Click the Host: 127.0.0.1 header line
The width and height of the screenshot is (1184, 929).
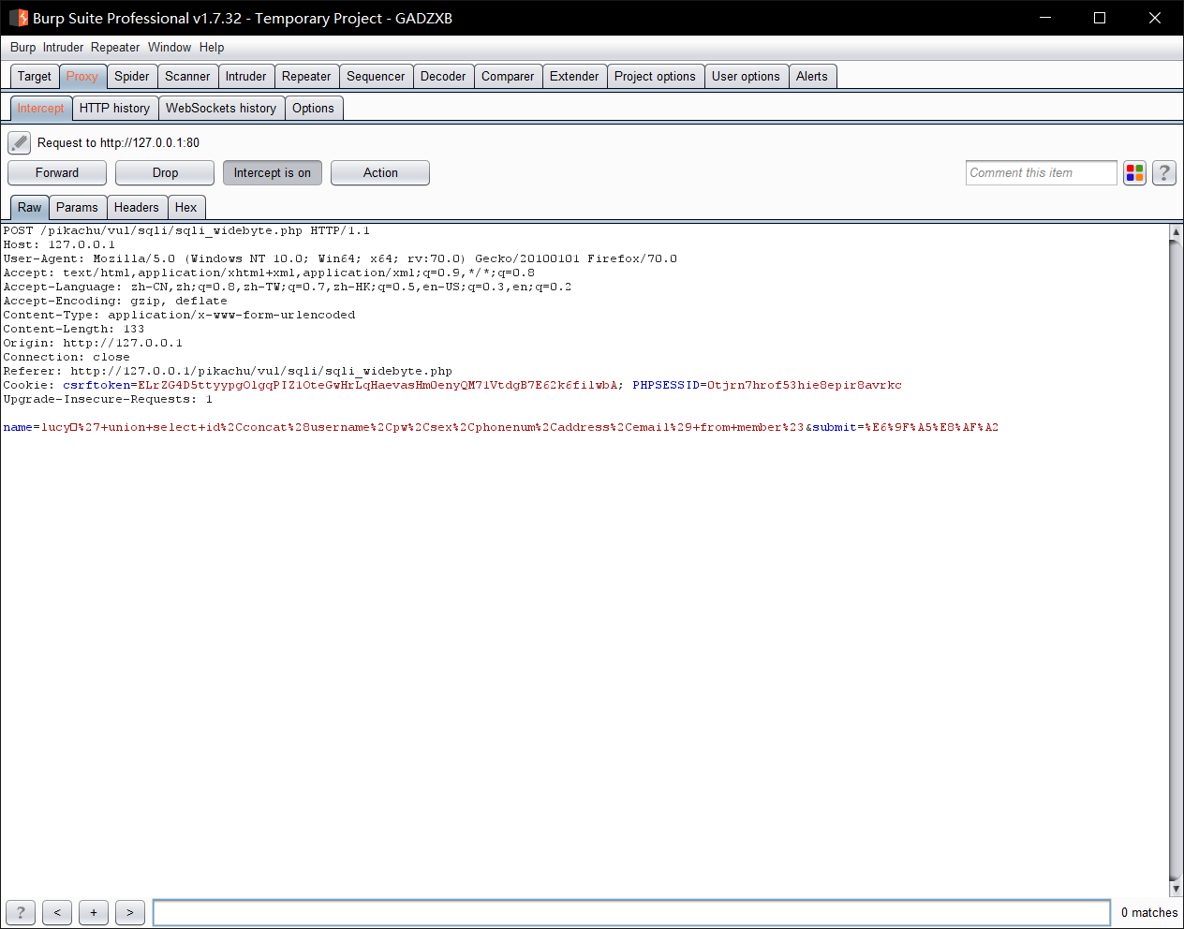click(59, 244)
